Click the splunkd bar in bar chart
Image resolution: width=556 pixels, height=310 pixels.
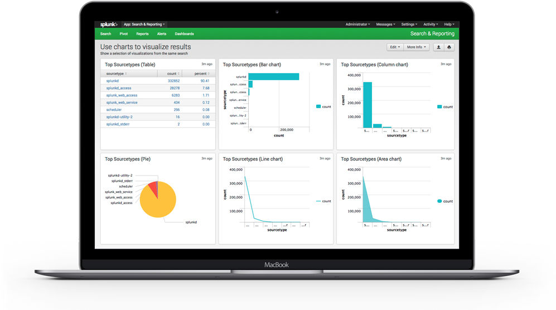274,76
